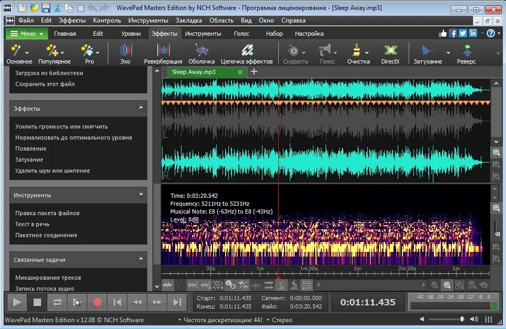Click the rewind button
506x329 pixels.
137,302
